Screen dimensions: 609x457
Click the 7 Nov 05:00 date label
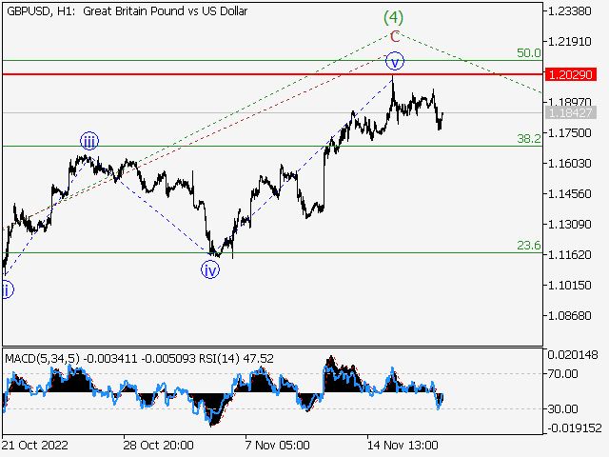pos(277,445)
